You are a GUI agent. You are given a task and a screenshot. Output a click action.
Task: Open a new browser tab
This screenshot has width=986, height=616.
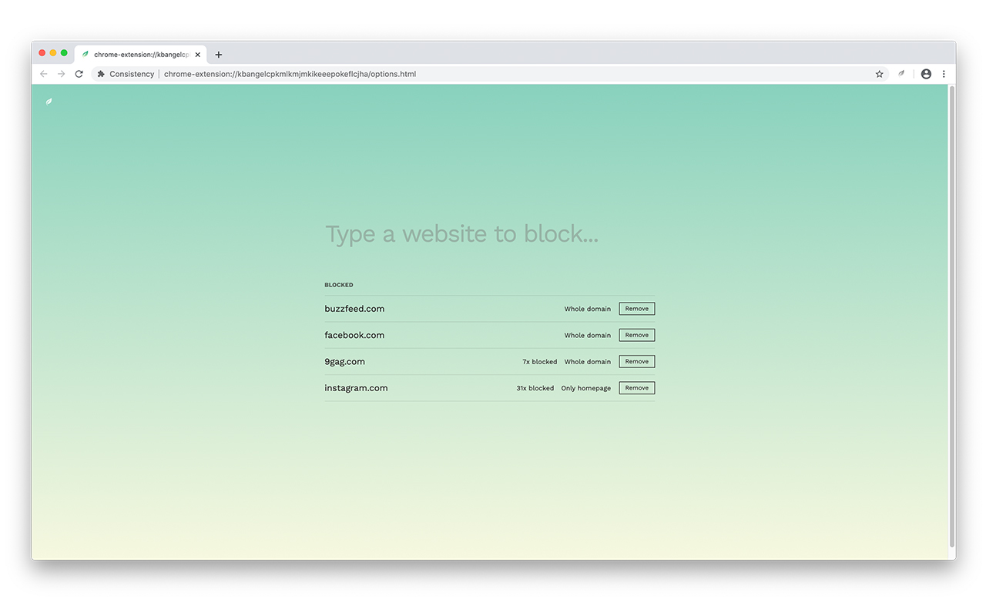219,55
